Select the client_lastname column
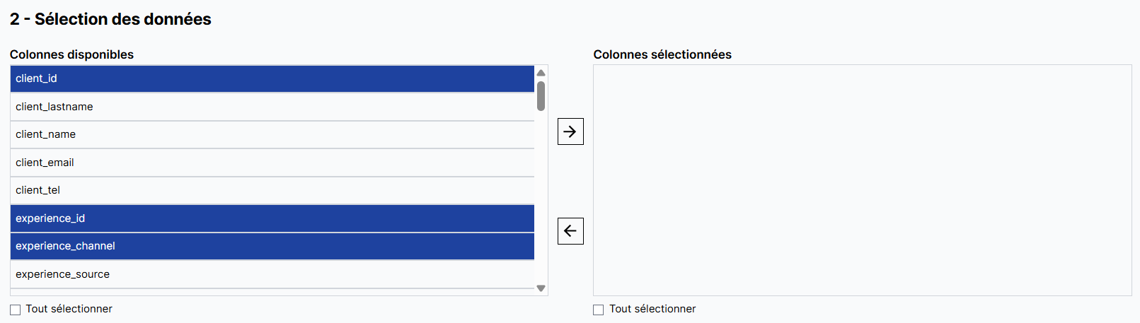The height and width of the screenshot is (323, 1140). 272,107
